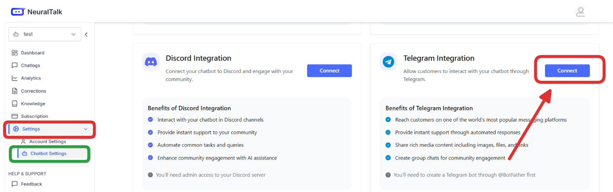The width and height of the screenshot is (613, 192).
Task: Click the Chatlogs speech bubble icon
Action: 15,66
